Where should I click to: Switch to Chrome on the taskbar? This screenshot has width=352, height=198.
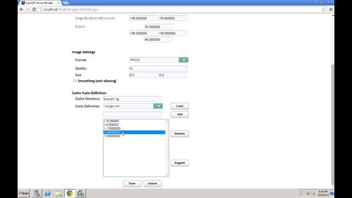(x=70, y=193)
